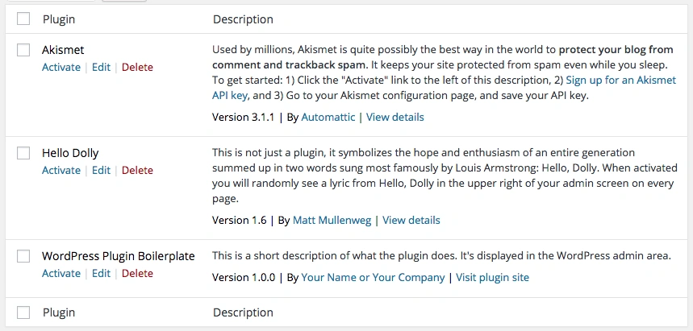The image size is (693, 331).
Task: Edit the Hello Dolly plugin
Action: (101, 170)
